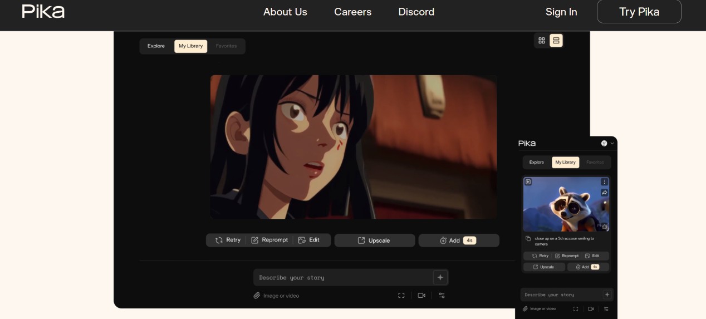706x319 pixels.
Task: Click the generate sparkle button beside the main prompt
Action: tap(440, 277)
